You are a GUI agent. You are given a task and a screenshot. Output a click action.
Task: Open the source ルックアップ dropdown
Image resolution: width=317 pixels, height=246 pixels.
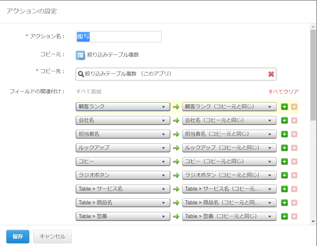[x=123, y=148]
